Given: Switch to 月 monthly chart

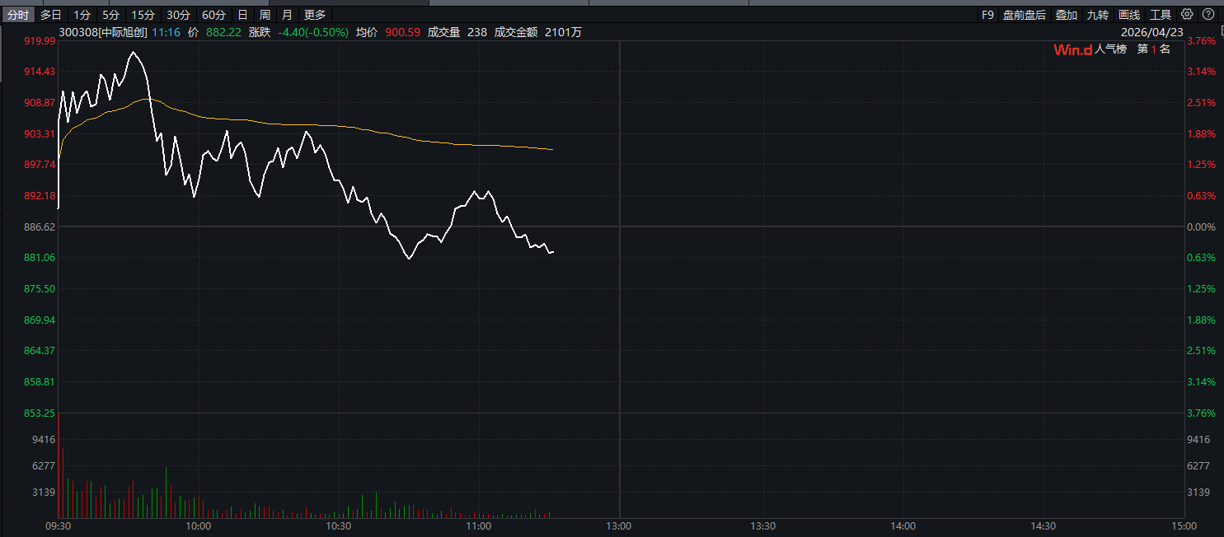Looking at the screenshot, I should 286,15.
